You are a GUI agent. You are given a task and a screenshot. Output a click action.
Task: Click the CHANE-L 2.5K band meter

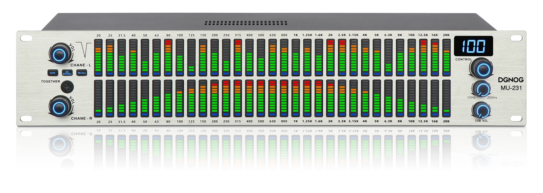coord(342,58)
